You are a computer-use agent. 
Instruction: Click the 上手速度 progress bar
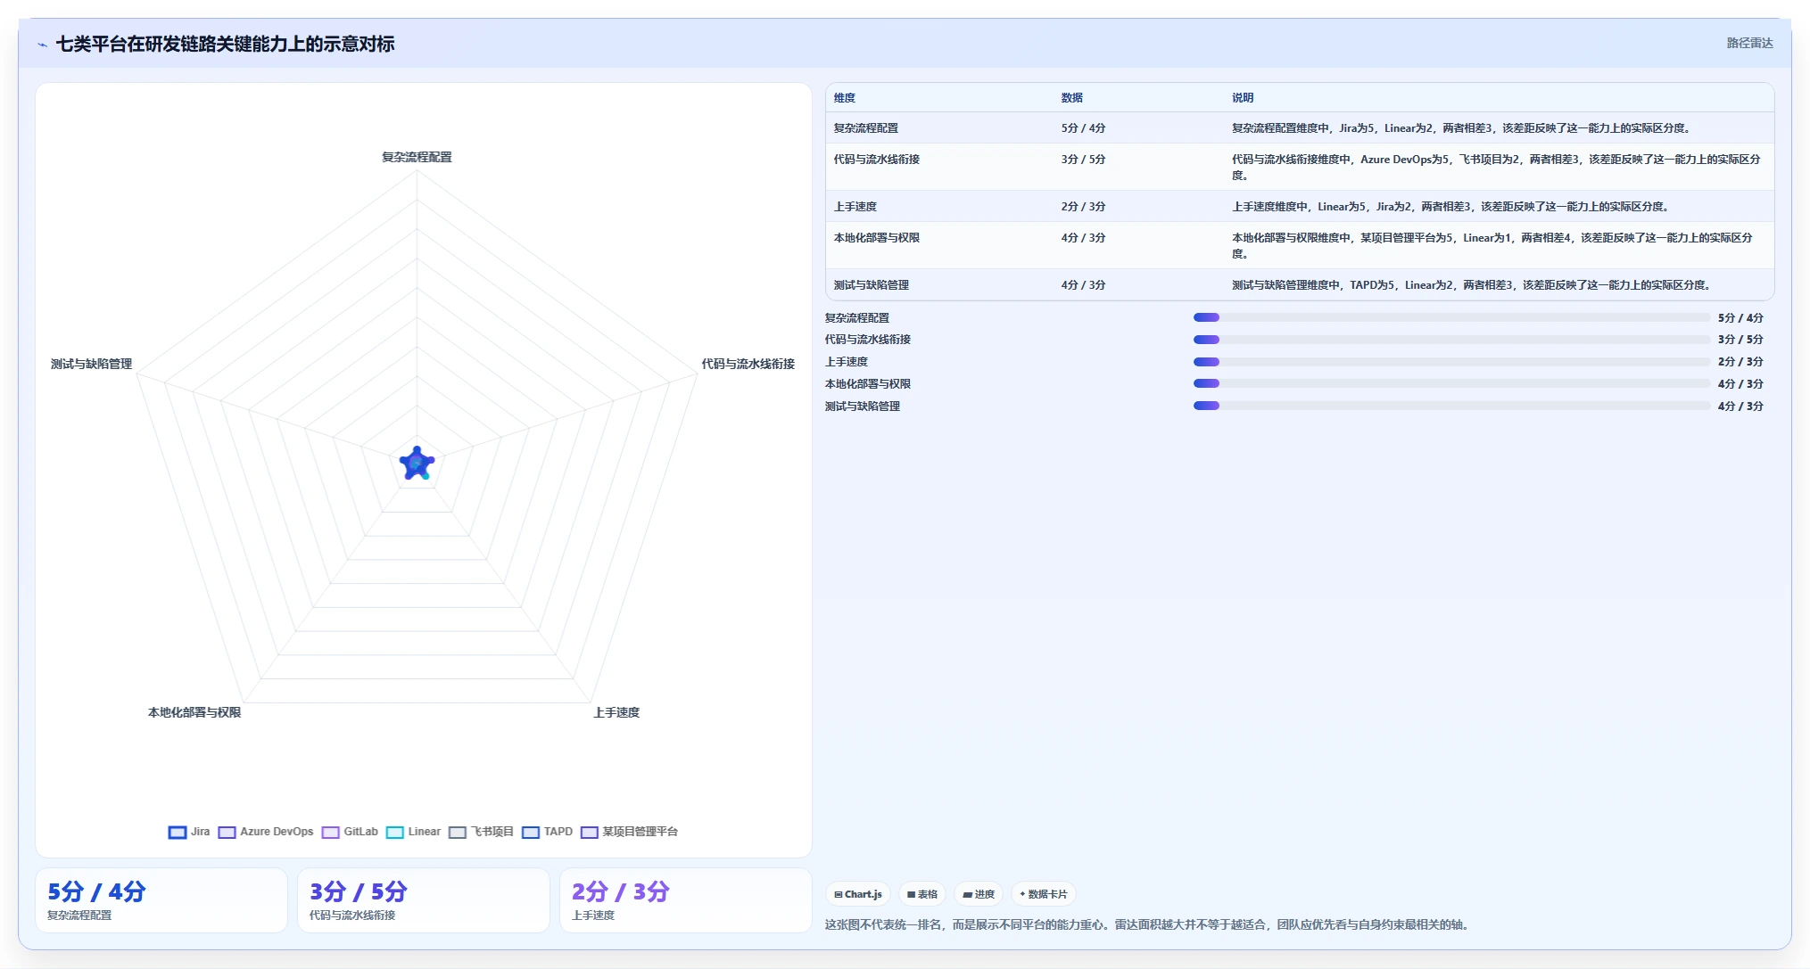point(1451,362)
